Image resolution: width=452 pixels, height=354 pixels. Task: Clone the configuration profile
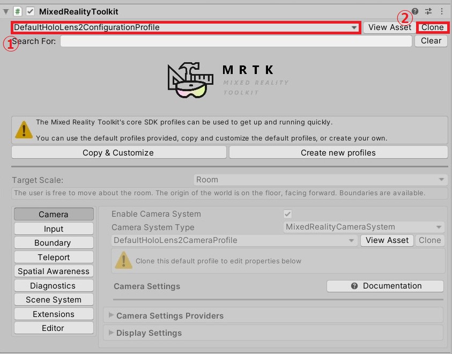[432, 27]
